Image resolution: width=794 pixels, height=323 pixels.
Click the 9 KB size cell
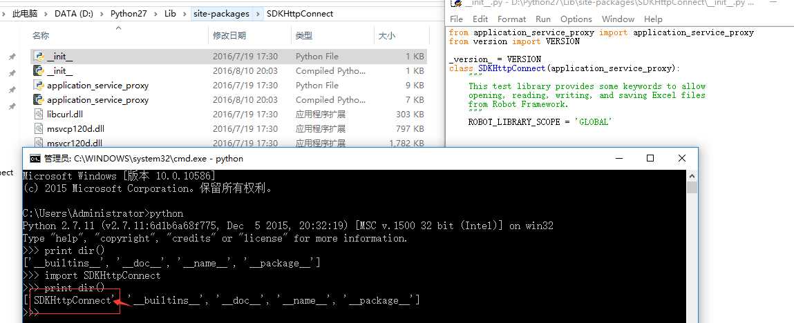(415, 86)
